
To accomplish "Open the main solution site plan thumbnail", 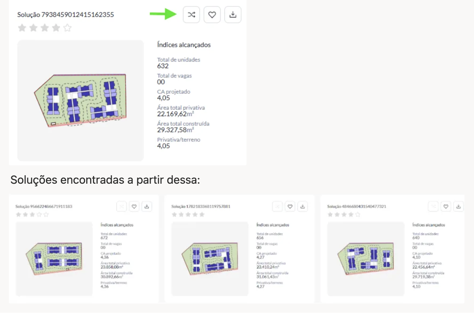I will [80, 100].
